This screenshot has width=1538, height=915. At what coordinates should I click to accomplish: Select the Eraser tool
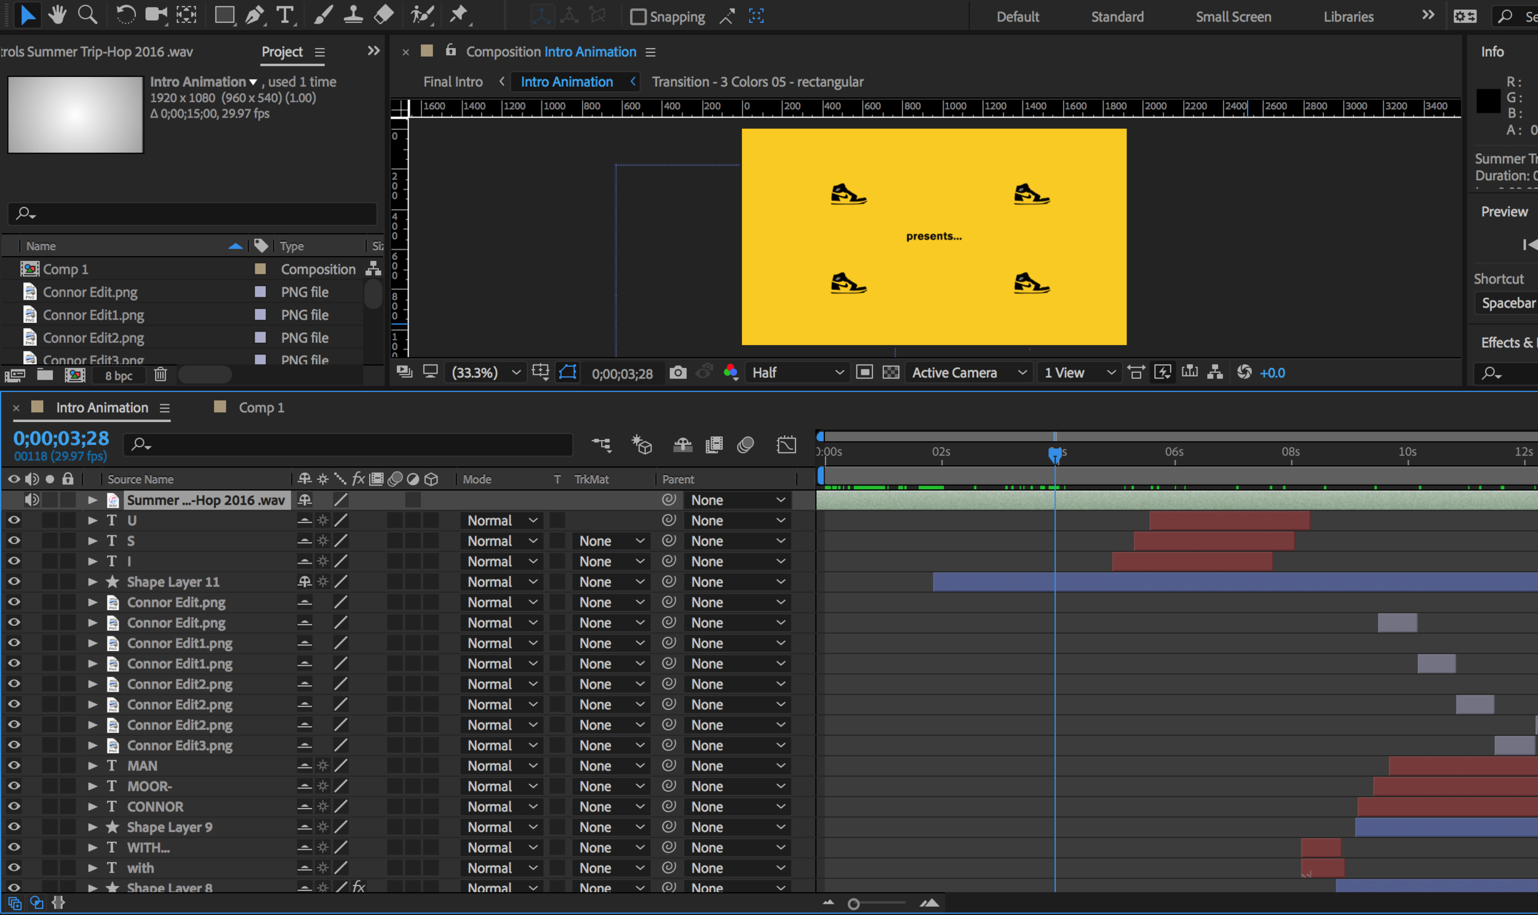[383, 15]
